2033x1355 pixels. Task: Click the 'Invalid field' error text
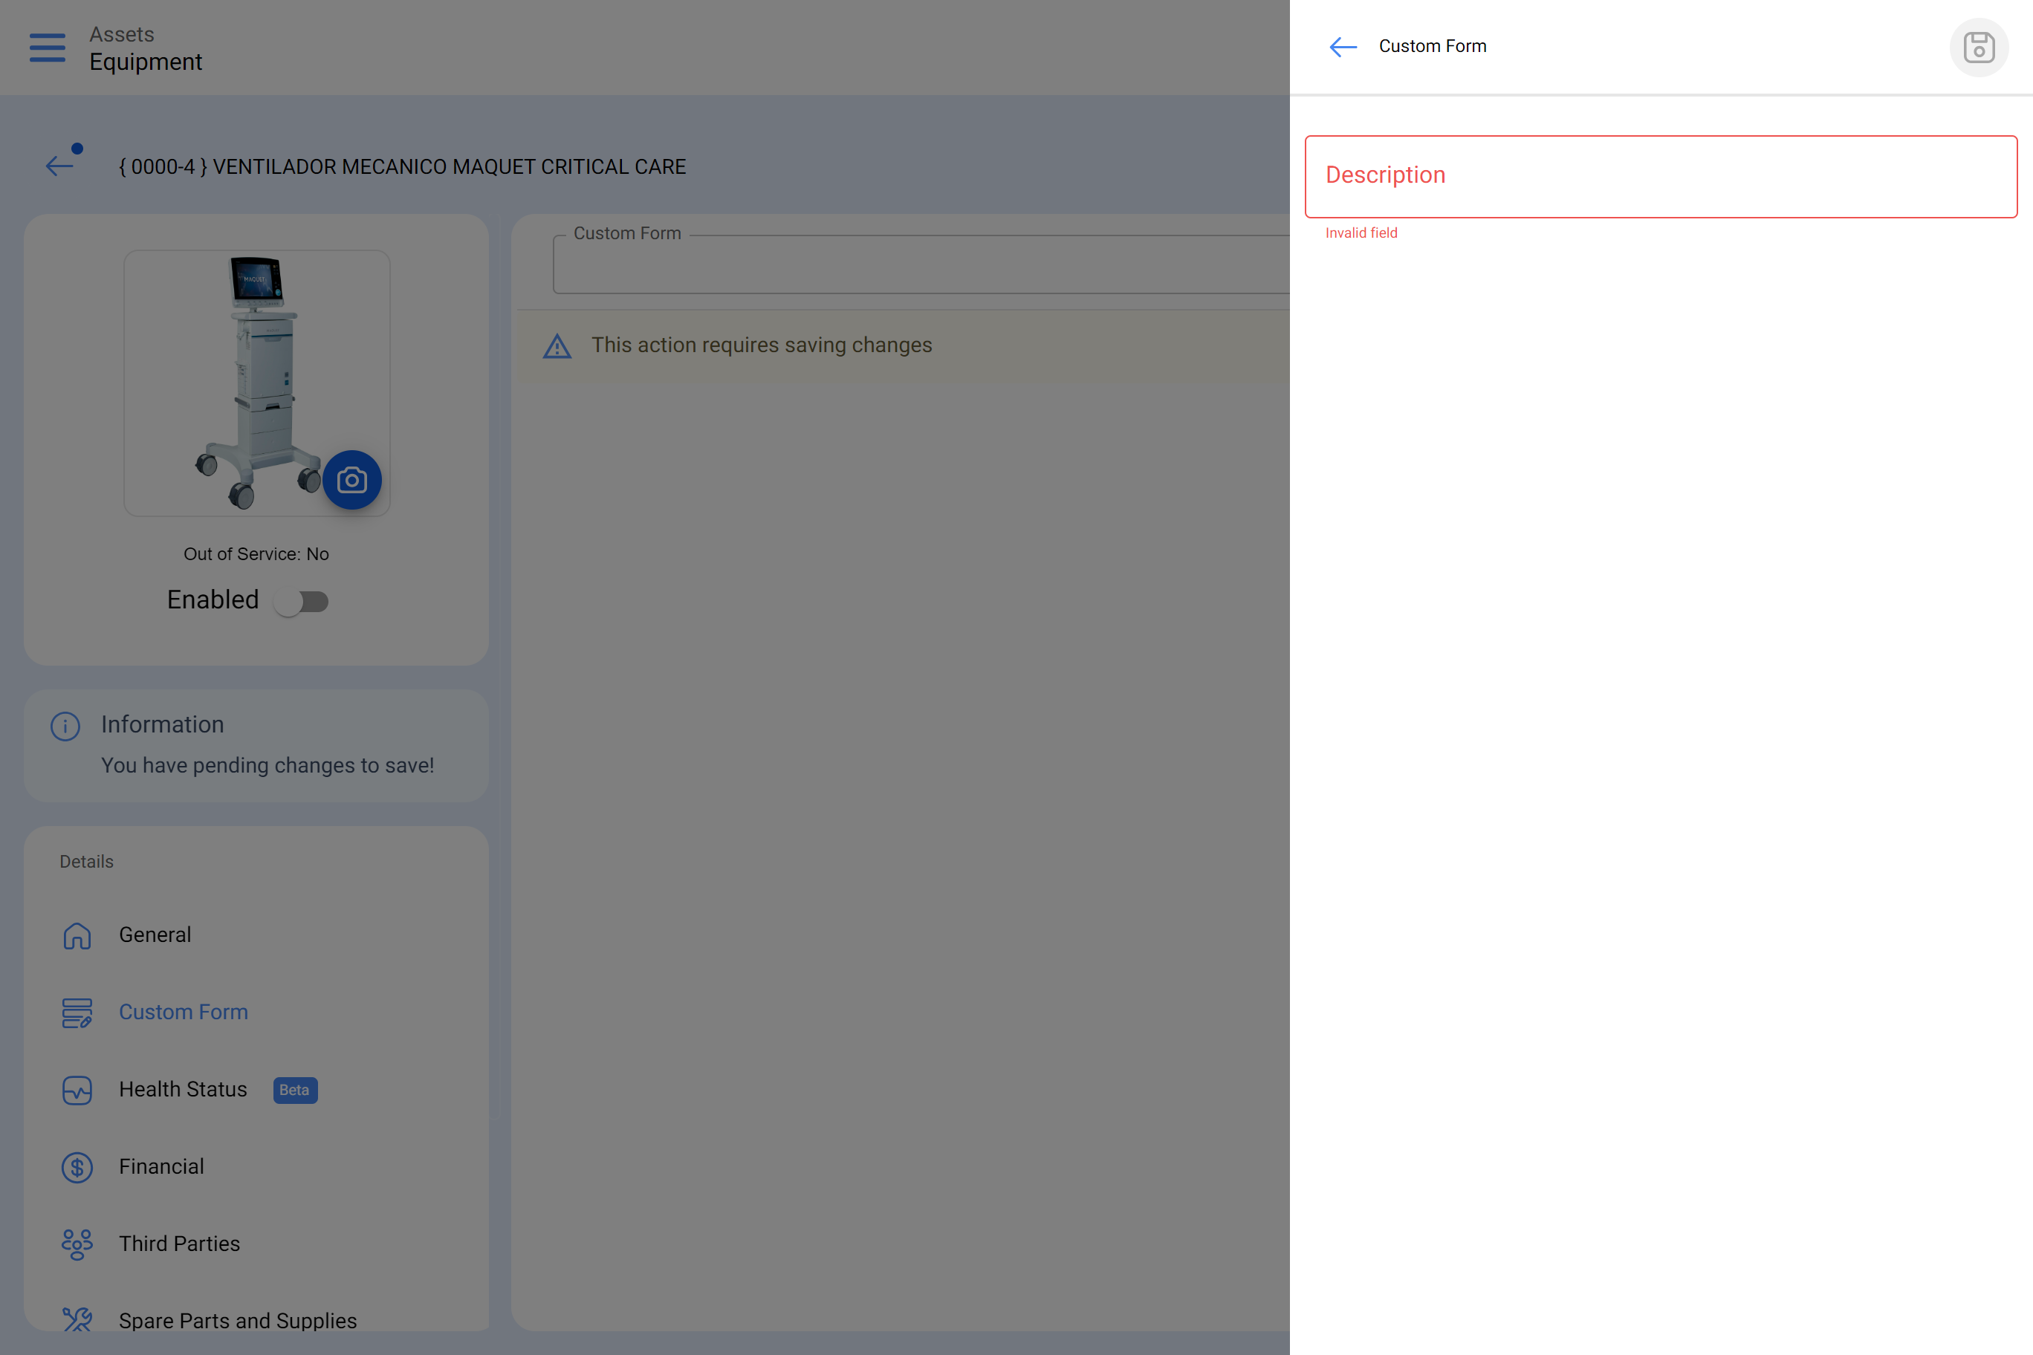[1361, 233]
